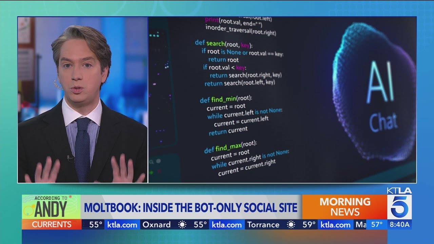Click ktla.com just before Torrance
The width and height of the screenshot is (434, 244).
pos(227,225)
